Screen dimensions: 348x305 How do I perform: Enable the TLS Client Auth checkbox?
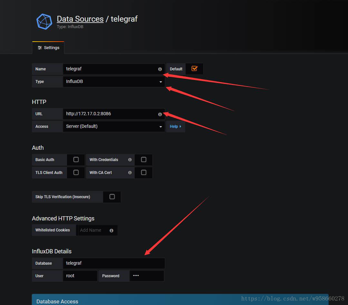pyautogui.click(x=76, y=172)
